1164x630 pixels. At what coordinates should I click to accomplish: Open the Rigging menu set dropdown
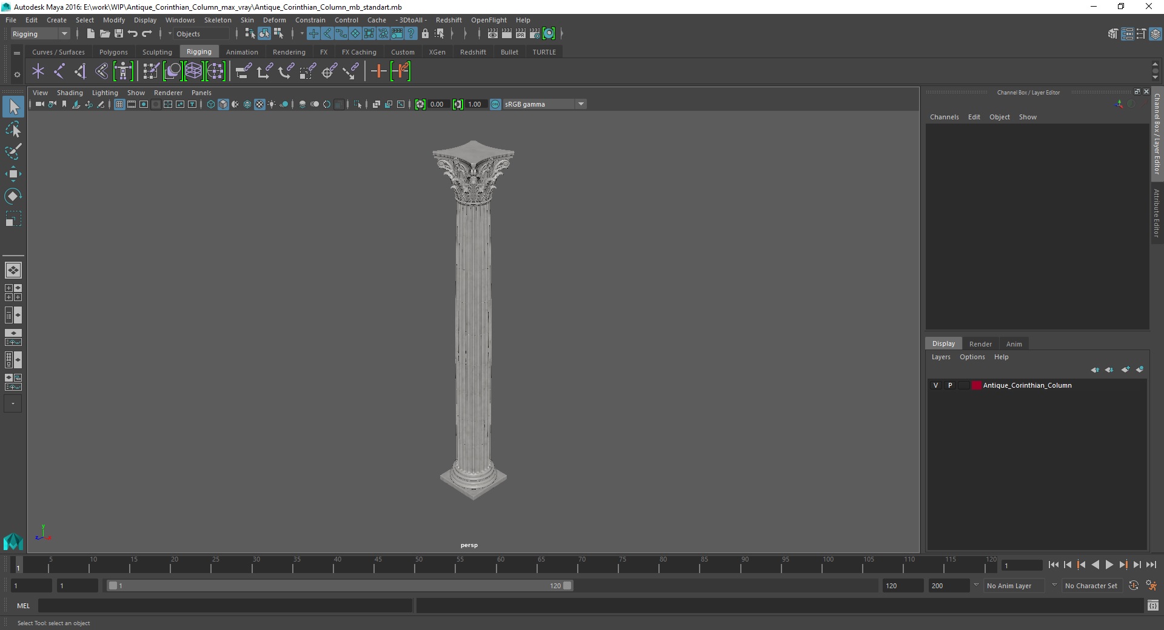pyautogui.click(x=40, y=34)
